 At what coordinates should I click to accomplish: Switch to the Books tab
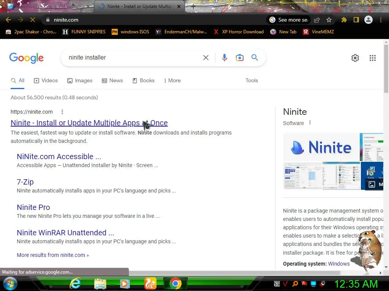pyautogui.click(x=143, y=80)
